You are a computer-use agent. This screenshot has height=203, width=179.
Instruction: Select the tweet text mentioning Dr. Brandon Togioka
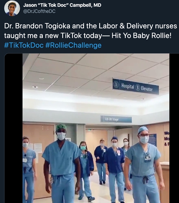(90, 31)
